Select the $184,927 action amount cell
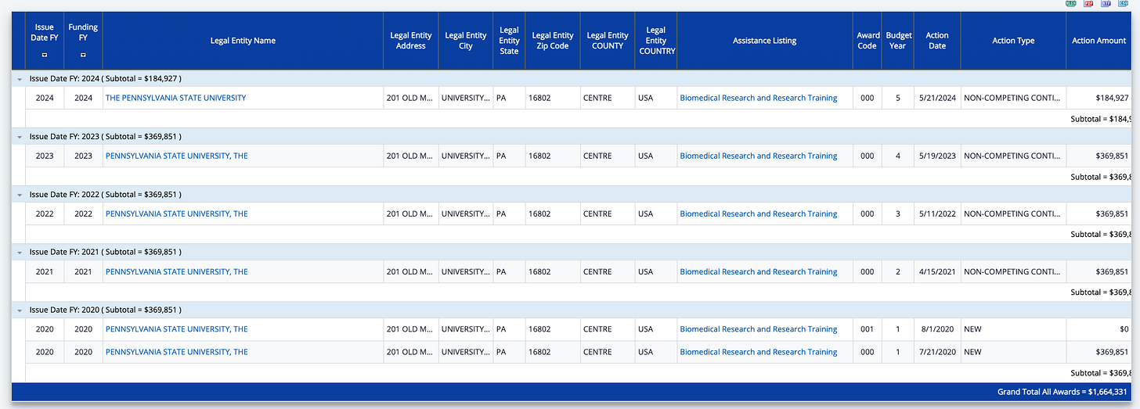This screenshot has width=1140, height=409. click(x=1099, y=98)
